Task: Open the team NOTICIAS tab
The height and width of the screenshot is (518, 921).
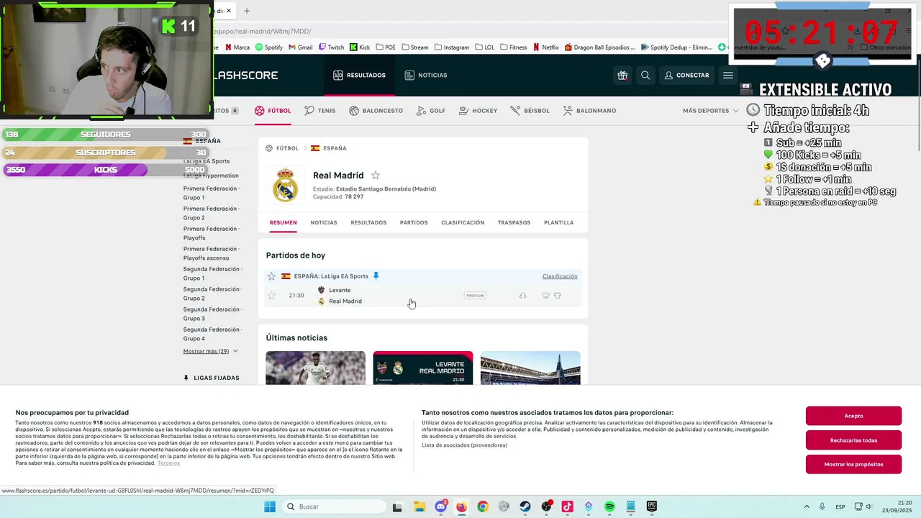Action: [x=324, y=222]
